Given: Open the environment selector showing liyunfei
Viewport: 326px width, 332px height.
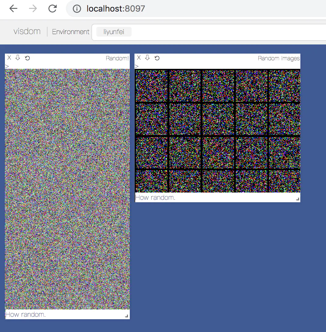Looking at the screenshot, I should 113,31.
